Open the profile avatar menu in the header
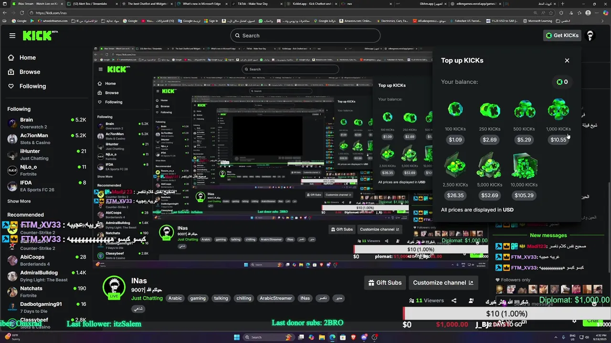 590,35
